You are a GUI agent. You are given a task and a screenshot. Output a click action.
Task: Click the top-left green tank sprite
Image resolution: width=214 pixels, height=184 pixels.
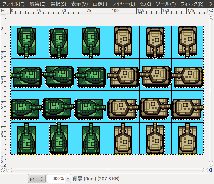(26, 41)
